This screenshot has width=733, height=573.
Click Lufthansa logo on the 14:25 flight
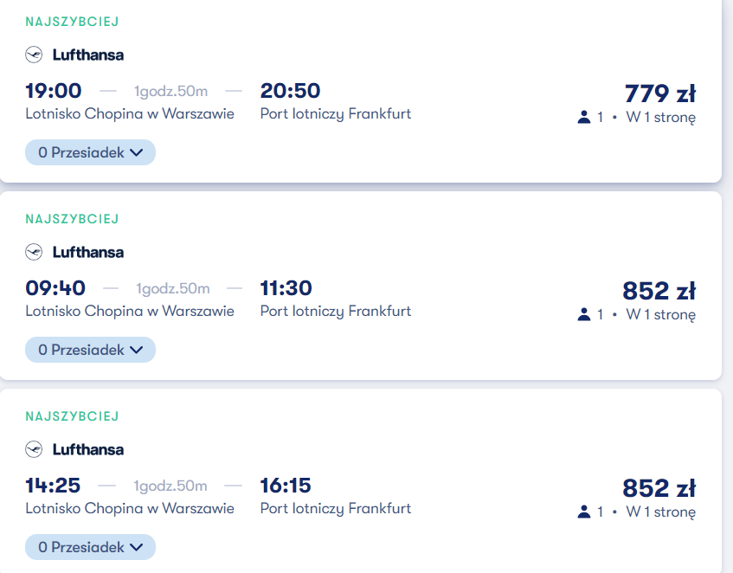click(34, 449)
